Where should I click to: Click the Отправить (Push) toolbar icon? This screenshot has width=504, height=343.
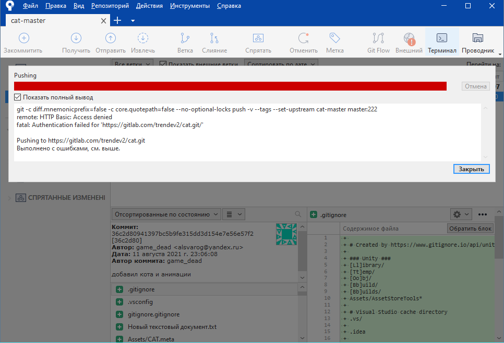point(110,39)
